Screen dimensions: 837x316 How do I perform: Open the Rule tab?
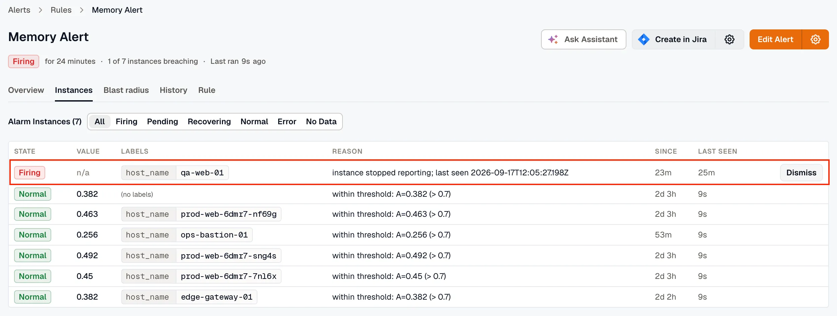point(207,90)
